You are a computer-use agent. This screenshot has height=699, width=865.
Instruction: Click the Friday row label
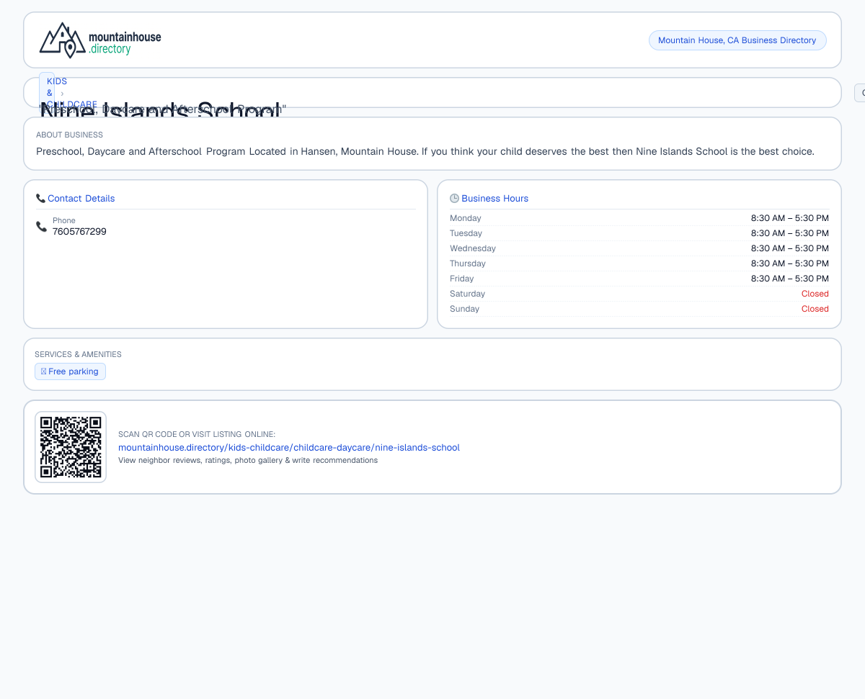click(x=462, y=279)
